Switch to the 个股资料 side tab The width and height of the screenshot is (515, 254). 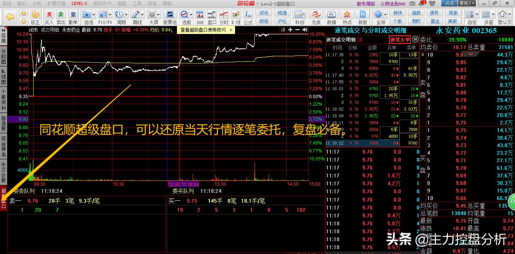tap(3, 100)
